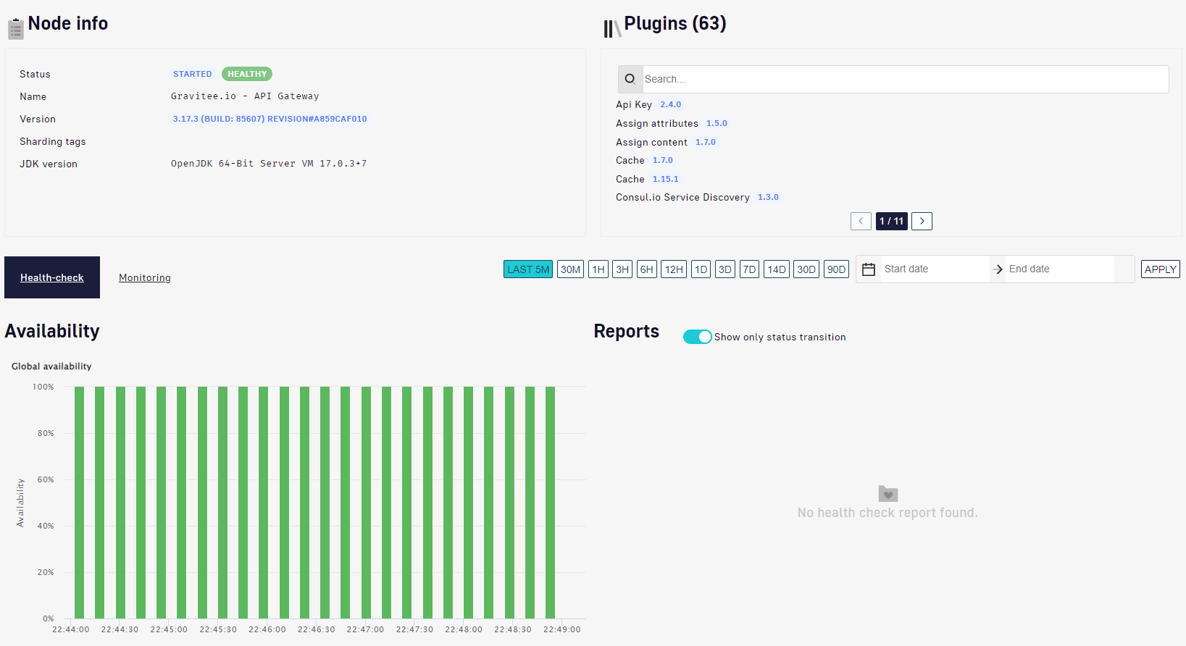This screenshot has height=646, width=1186.
Task: Select the 1D time range
Action: point(701,269)
